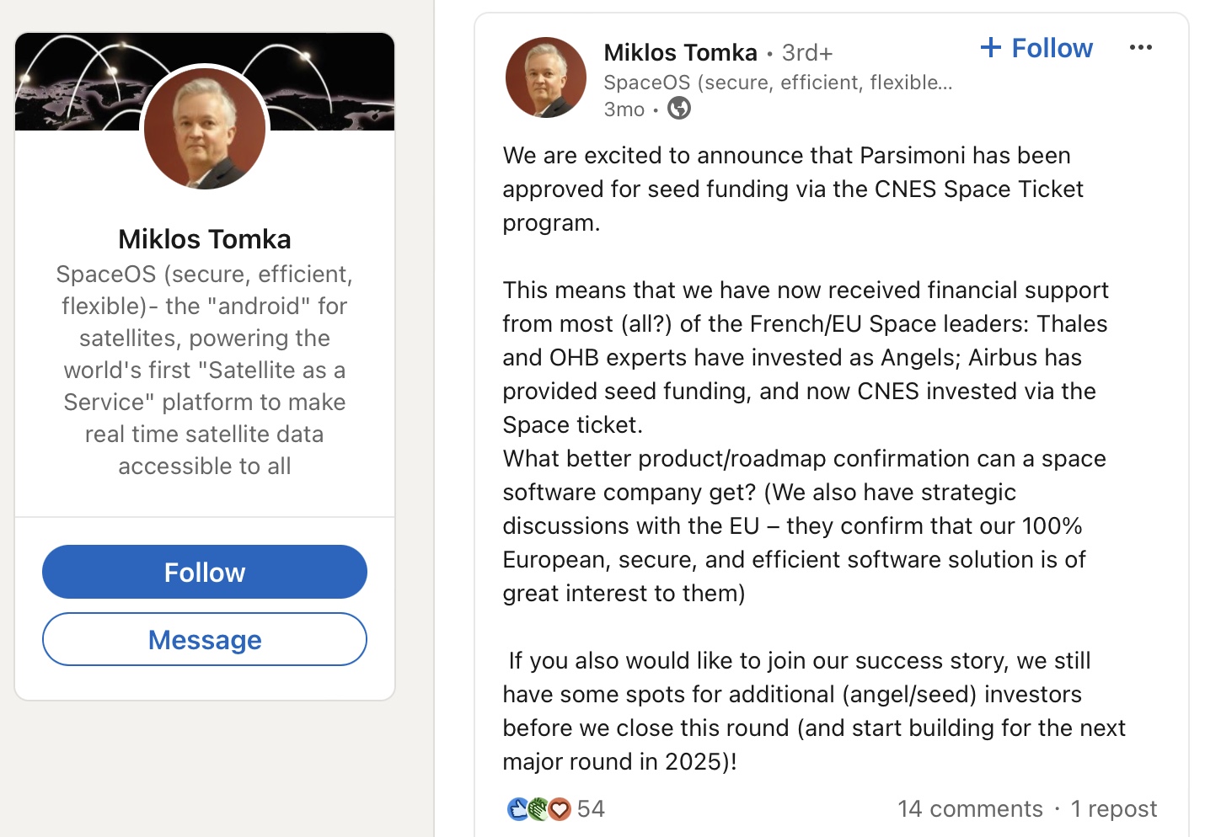Open the large profile photo in sidebar card
The width and height of the screenshot is (1205, 837).
coord(205,129)
